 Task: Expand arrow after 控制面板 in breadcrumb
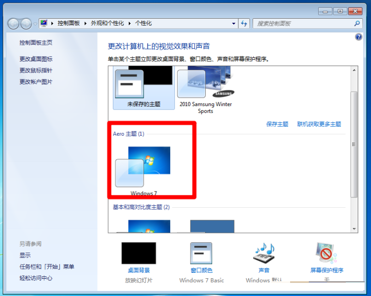coord(85,23)
